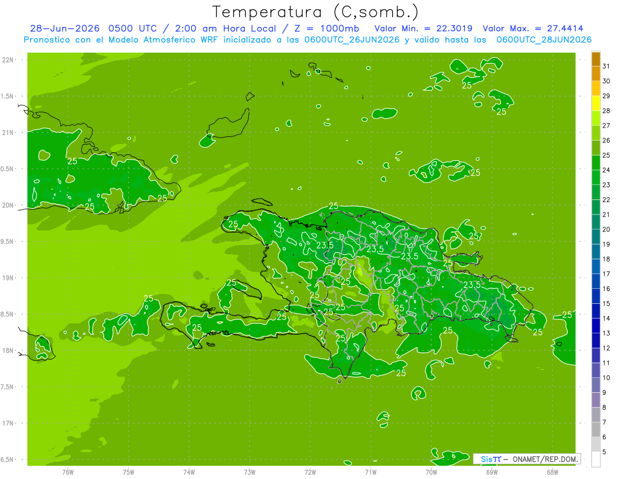Click the legend value "11"

tap(607, 363)
